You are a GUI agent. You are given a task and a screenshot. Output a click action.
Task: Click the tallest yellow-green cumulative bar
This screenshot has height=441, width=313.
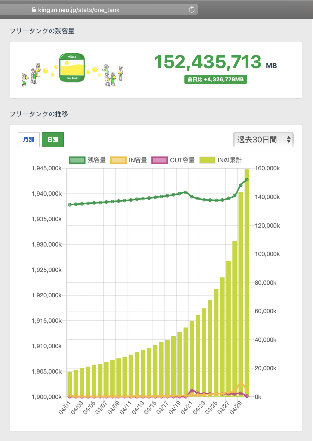coord(247,277)
